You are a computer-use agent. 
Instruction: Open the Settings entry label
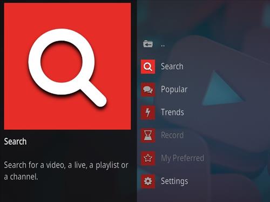click(x=174, y=181)
